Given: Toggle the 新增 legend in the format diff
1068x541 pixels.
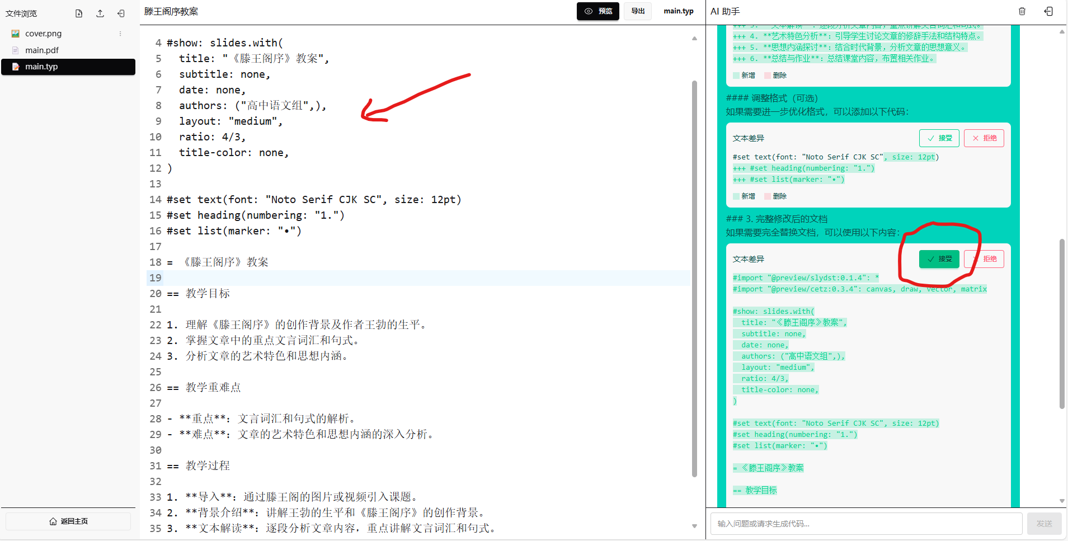Looking at the screenshot, I should pos(745,196).
